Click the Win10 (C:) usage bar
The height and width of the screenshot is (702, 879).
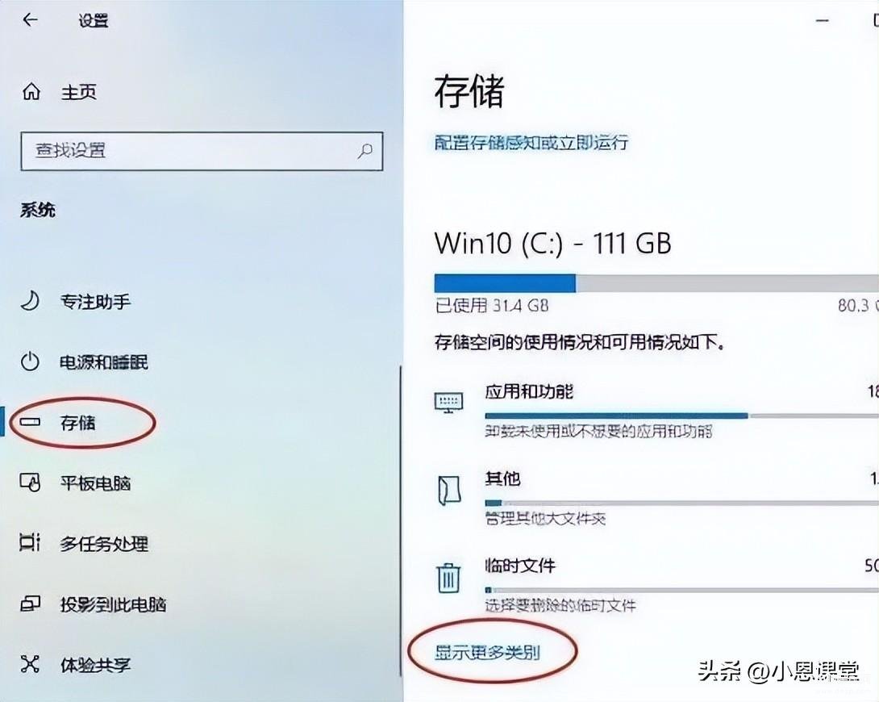tap(656, 283)
